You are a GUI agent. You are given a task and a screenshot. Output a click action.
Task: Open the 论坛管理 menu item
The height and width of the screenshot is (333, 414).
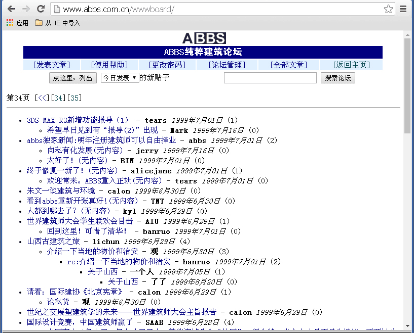click(227, 65)
